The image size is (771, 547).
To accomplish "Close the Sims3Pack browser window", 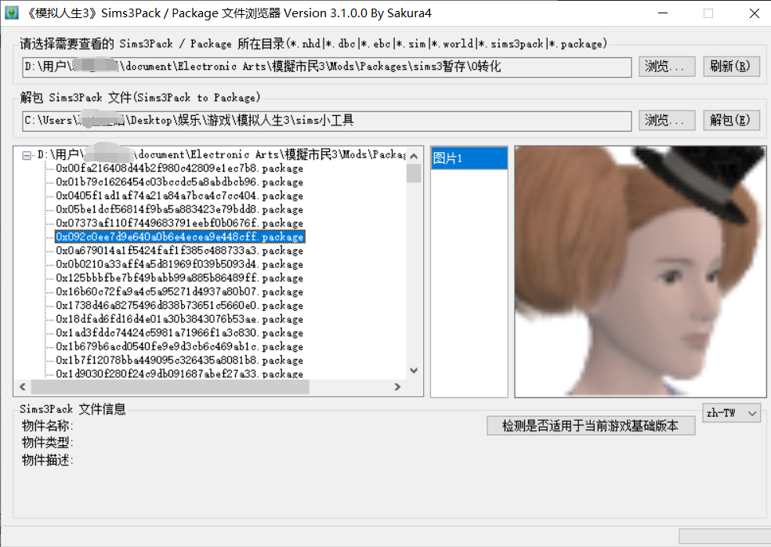I will coord(754,13).
